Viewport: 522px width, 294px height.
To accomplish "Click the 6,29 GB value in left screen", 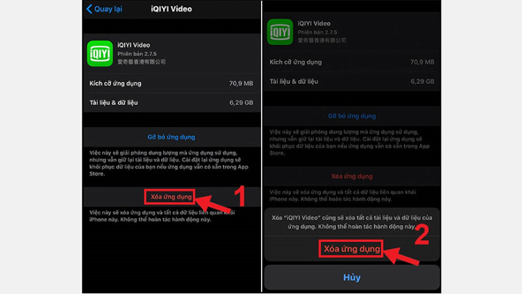I will coord(241,103).
